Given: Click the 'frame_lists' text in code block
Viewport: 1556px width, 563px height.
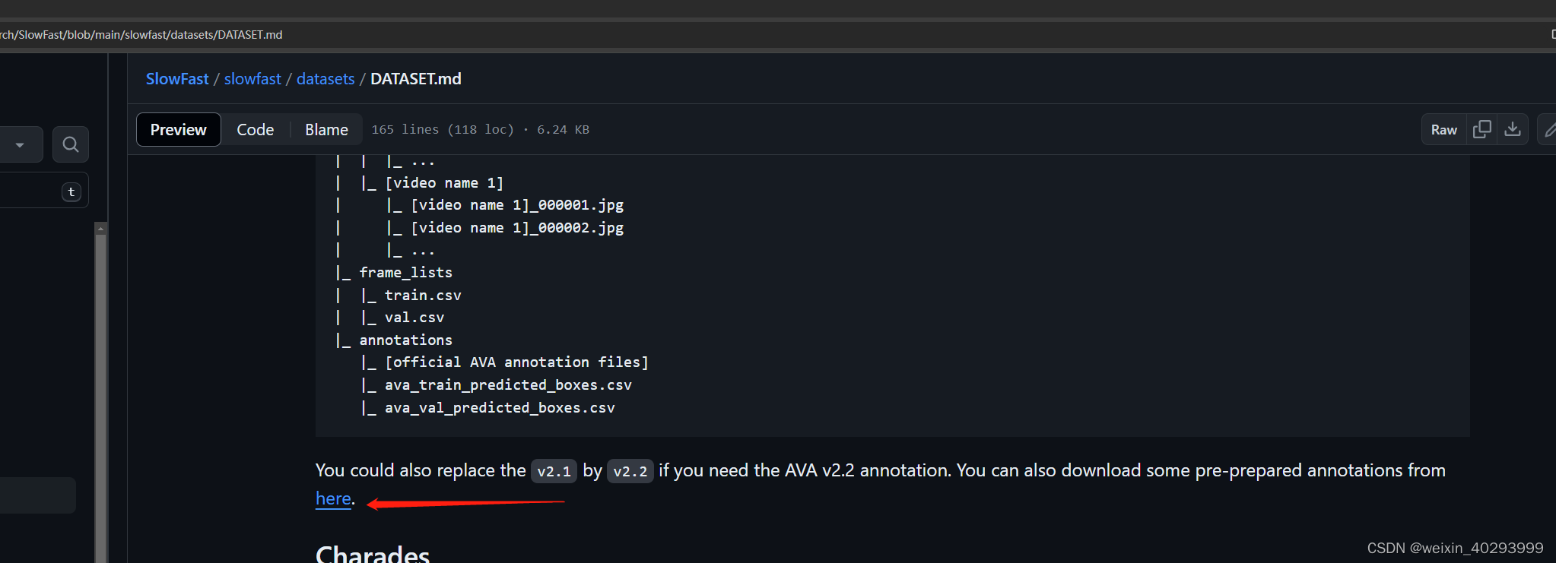Looking at the screenshot, I should (x=406, y=273).
